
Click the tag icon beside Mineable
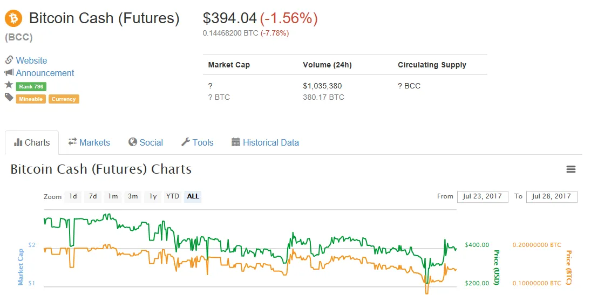(x=9, y=98)
